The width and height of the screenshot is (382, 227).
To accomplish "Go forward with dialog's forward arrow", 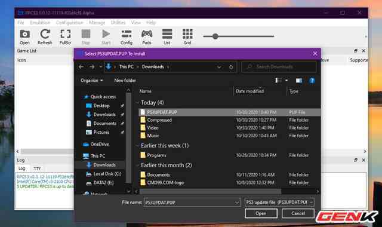I will click(x=92, y=66).
